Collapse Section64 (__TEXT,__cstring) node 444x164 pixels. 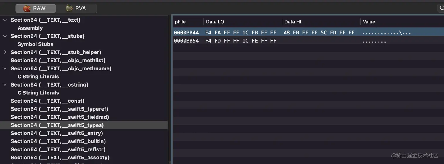pos(5,84)
